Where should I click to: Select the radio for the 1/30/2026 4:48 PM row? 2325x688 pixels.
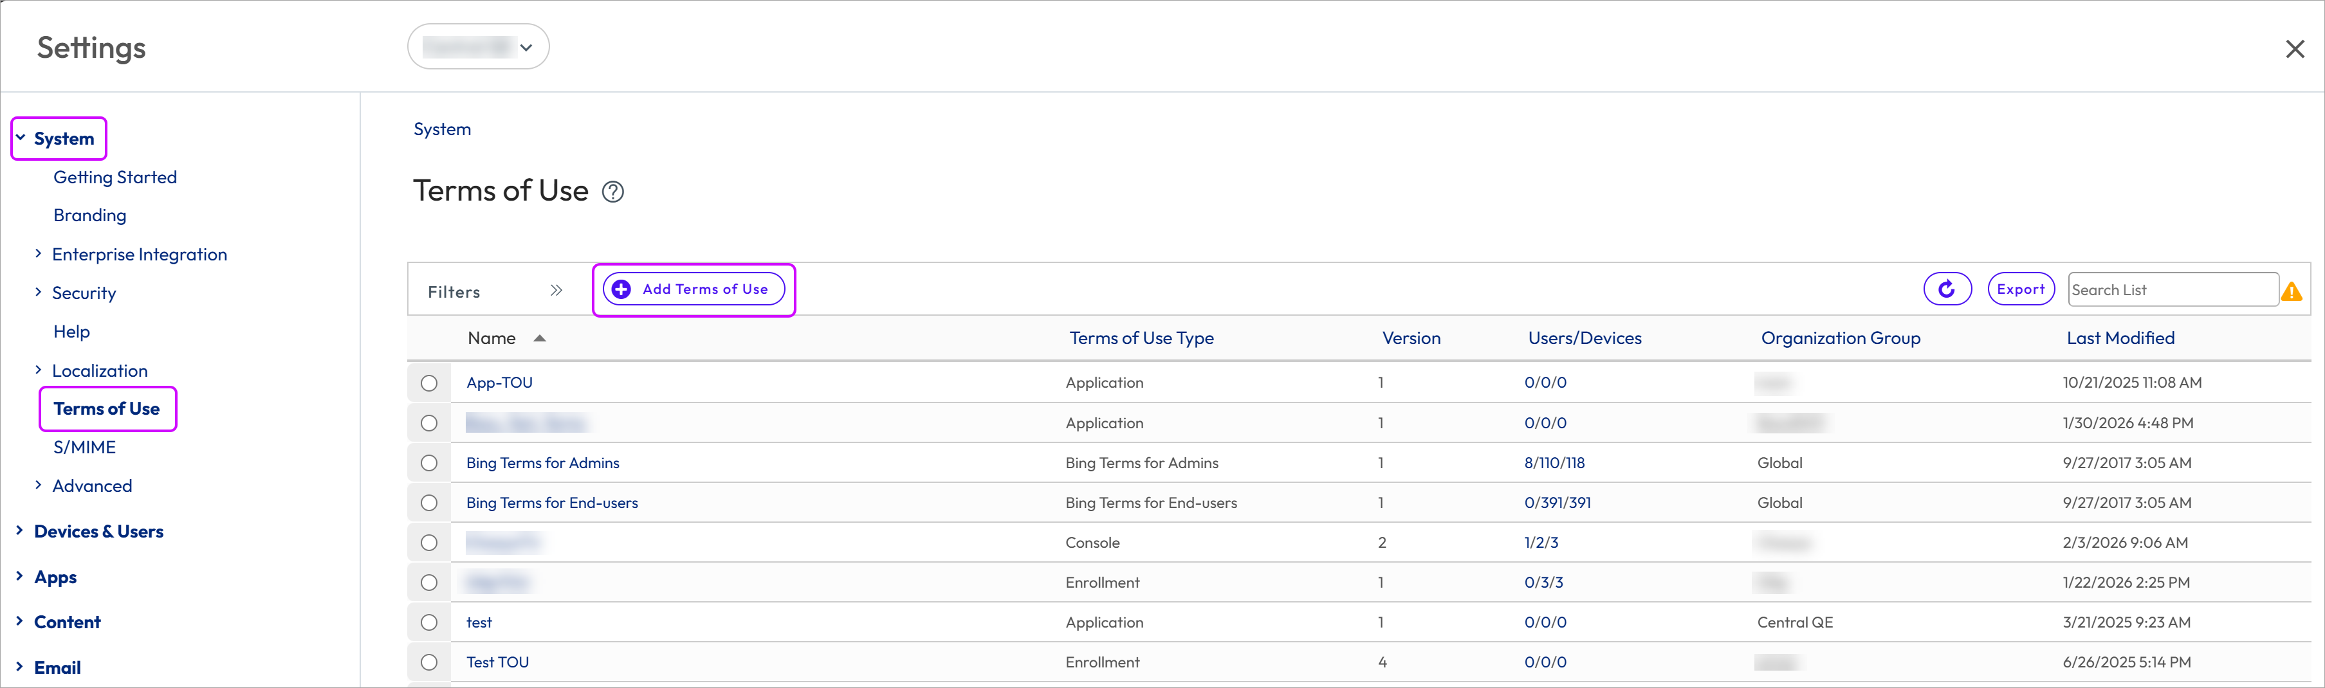pos(428,423)
